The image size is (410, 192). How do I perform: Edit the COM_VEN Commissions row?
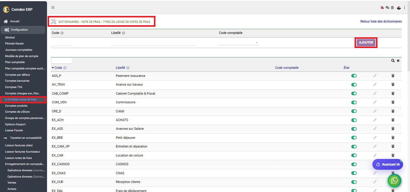click(x=375, y=102)
